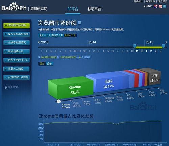Click the right handle of the timeline range
Screen dimensions: 169x146
click(x=163, y=46)
